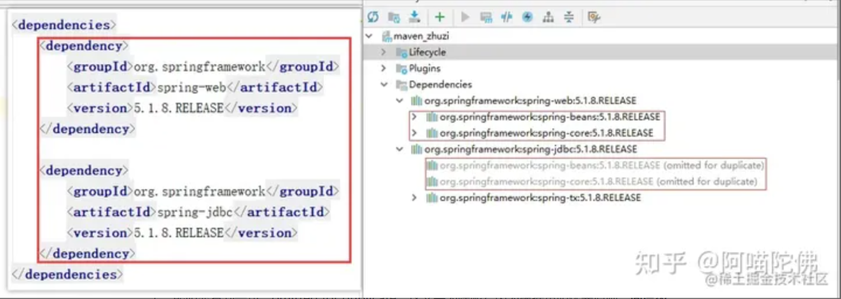Collapse the spring-web:5.1.8.RELEASE node arrow
The image size is (841, 299).
coord(400,101)
